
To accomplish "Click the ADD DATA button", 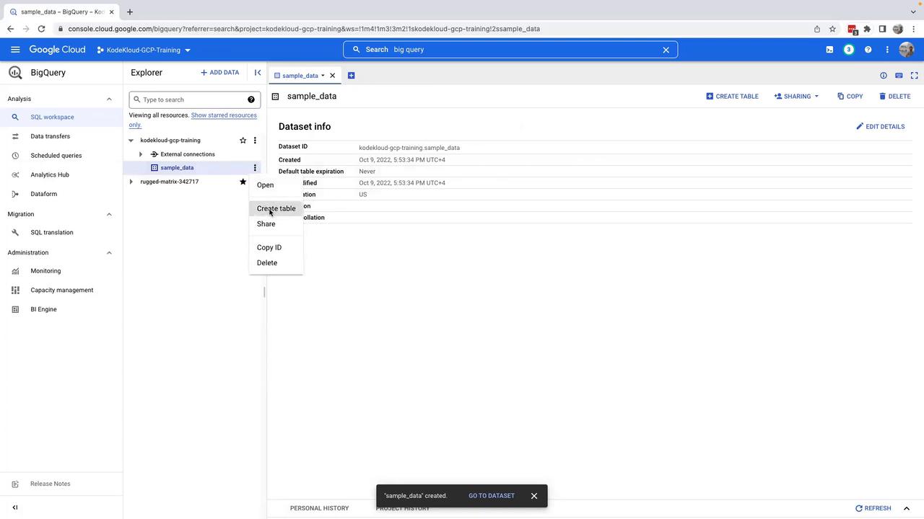I will coord(219,73).
